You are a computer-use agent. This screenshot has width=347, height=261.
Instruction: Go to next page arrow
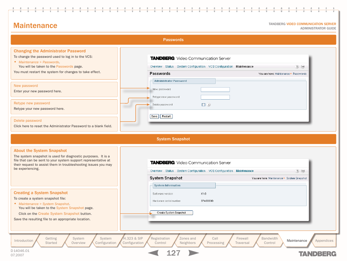194,253
